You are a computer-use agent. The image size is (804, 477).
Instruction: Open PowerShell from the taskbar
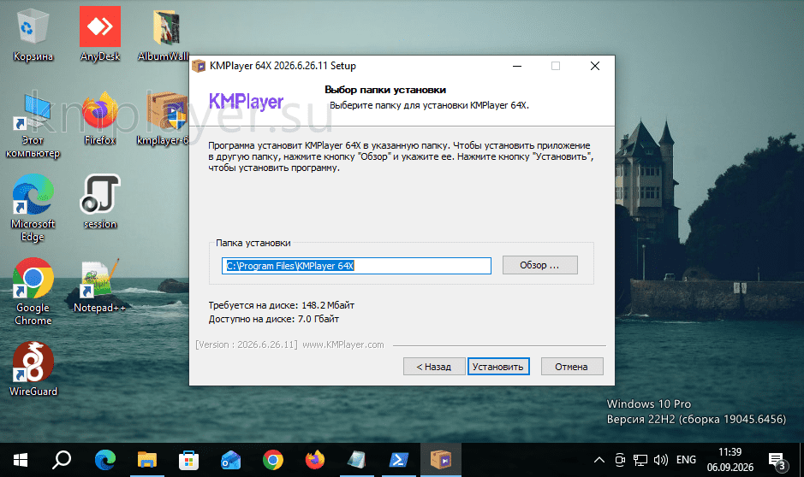399,460
